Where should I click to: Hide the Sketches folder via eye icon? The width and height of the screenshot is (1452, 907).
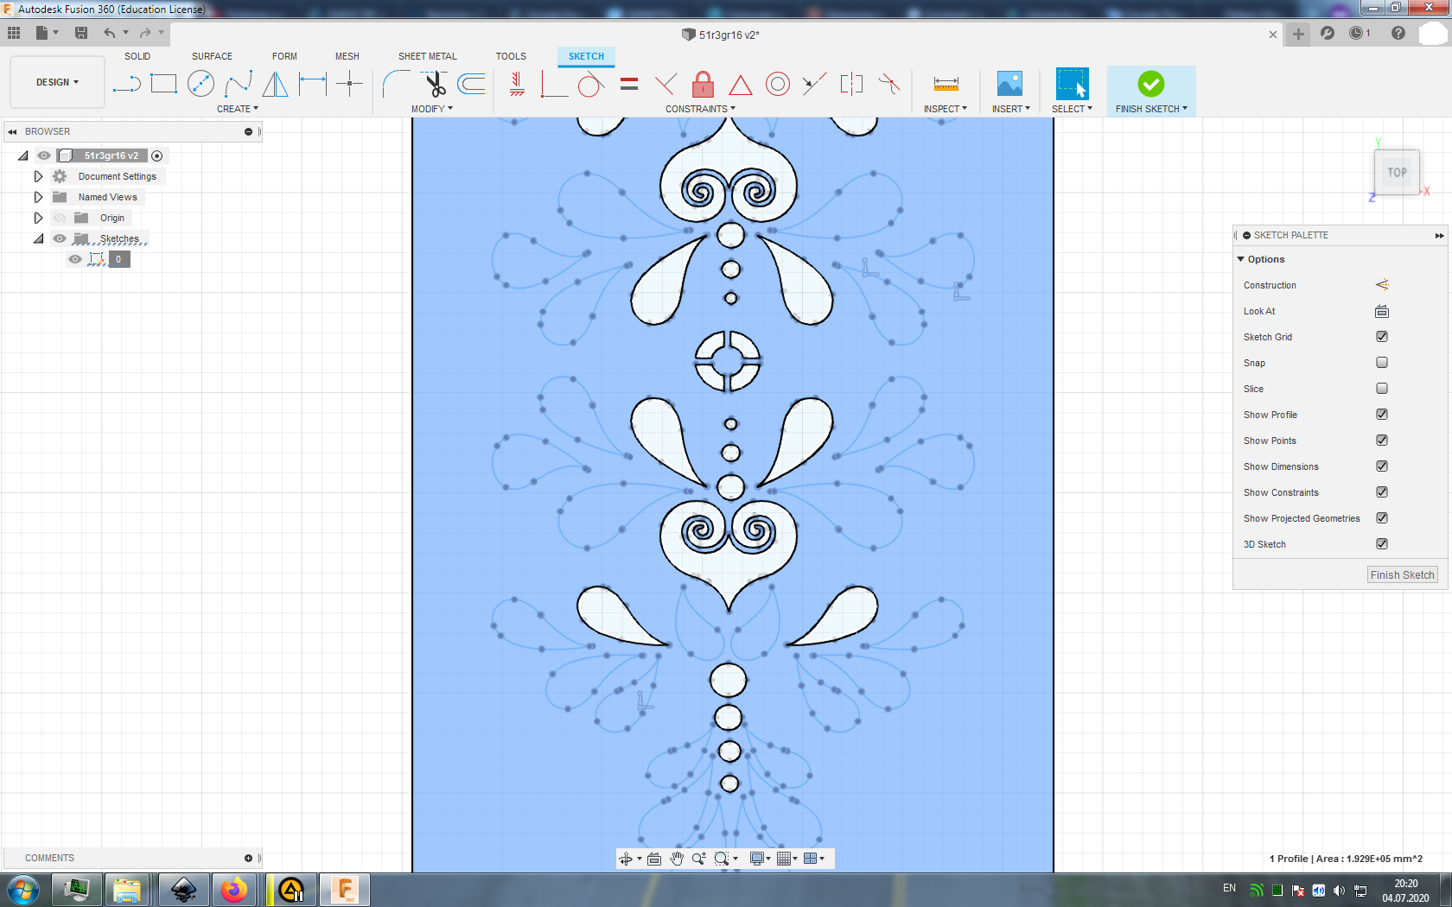60,238
